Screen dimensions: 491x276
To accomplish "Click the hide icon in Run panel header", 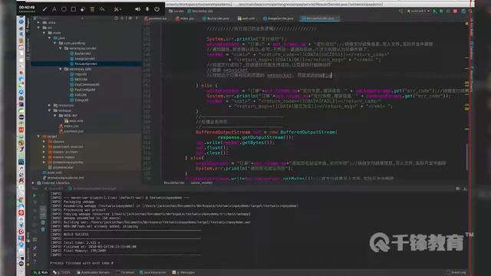I will point(465,189).
